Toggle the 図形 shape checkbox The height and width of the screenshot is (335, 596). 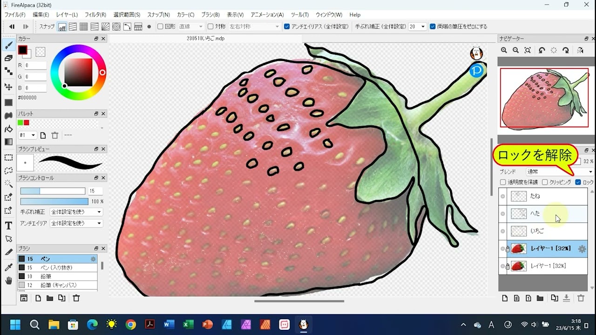pos(160,27)
